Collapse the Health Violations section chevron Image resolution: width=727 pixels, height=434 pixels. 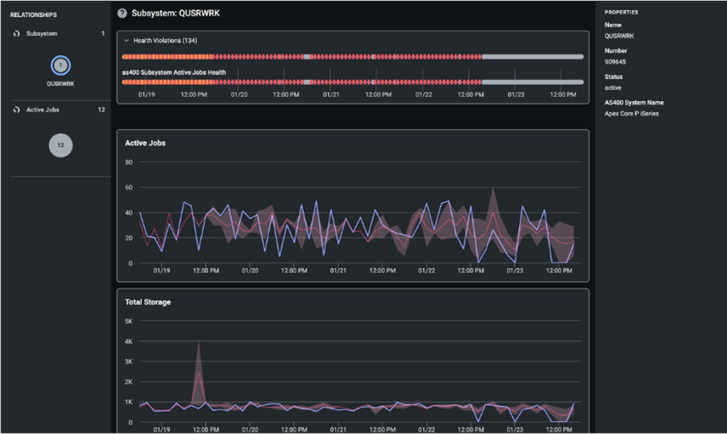tap(127, 41)
